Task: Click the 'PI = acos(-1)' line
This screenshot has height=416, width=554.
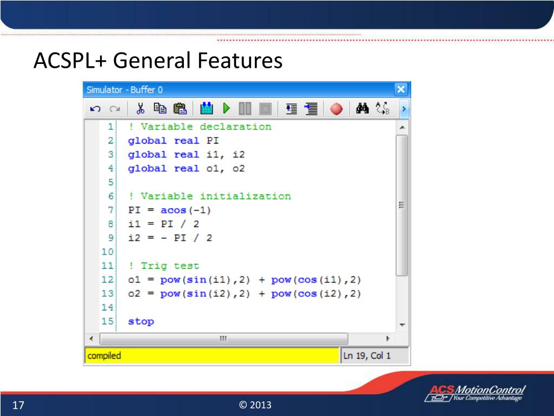Action: 169,210
